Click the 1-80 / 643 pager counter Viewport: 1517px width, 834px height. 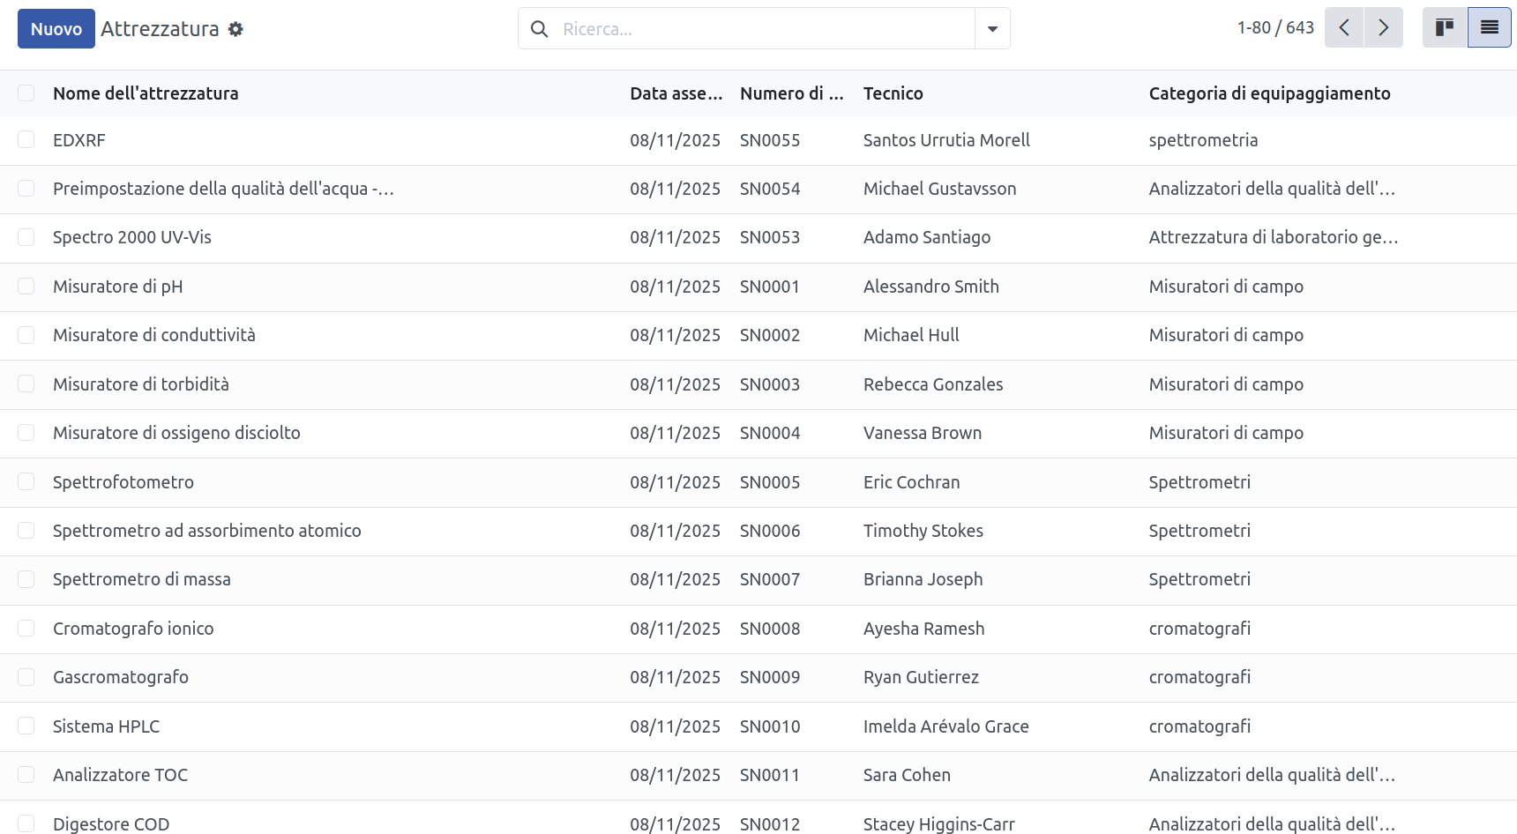point(1275,28)
